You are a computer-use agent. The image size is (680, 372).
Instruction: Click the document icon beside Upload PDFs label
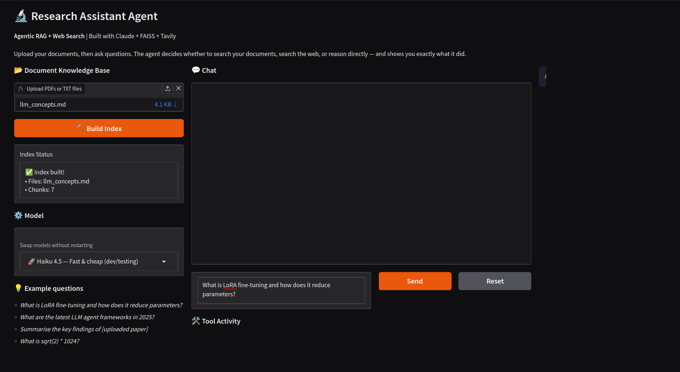tap(21, 89)
